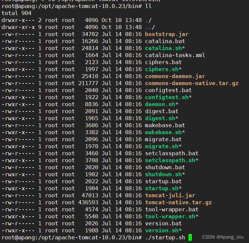Image resolution: width=249 pixels, height=243 pixels.
Task: Click the size value 24814
Action: point(90,48)
